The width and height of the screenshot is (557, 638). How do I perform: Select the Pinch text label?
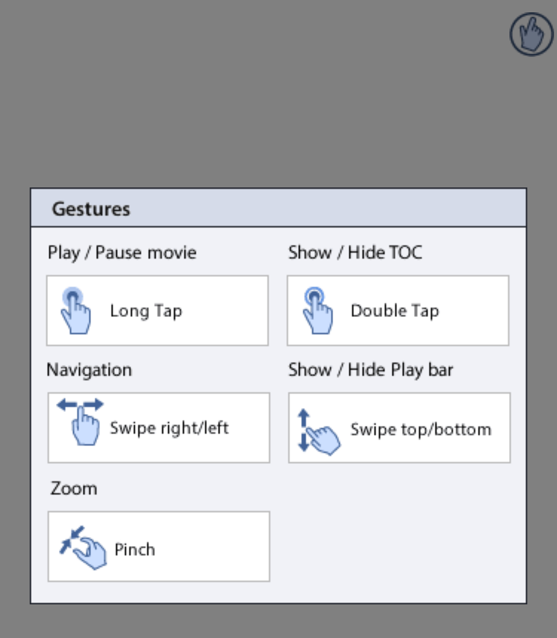pos(135,549)
